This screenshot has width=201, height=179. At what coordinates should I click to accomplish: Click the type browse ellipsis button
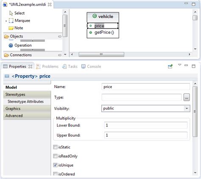[187, 97]
